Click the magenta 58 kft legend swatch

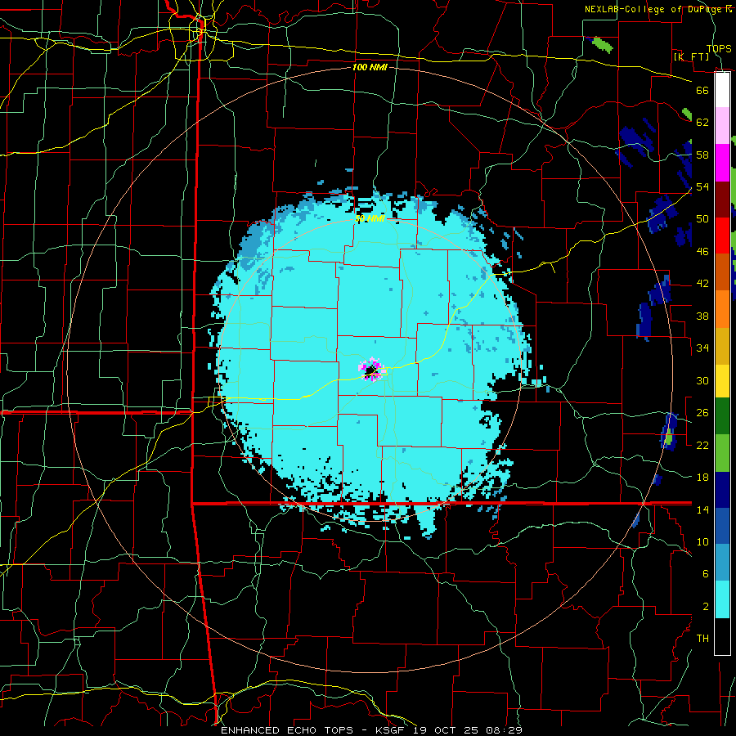click(722, 163)
